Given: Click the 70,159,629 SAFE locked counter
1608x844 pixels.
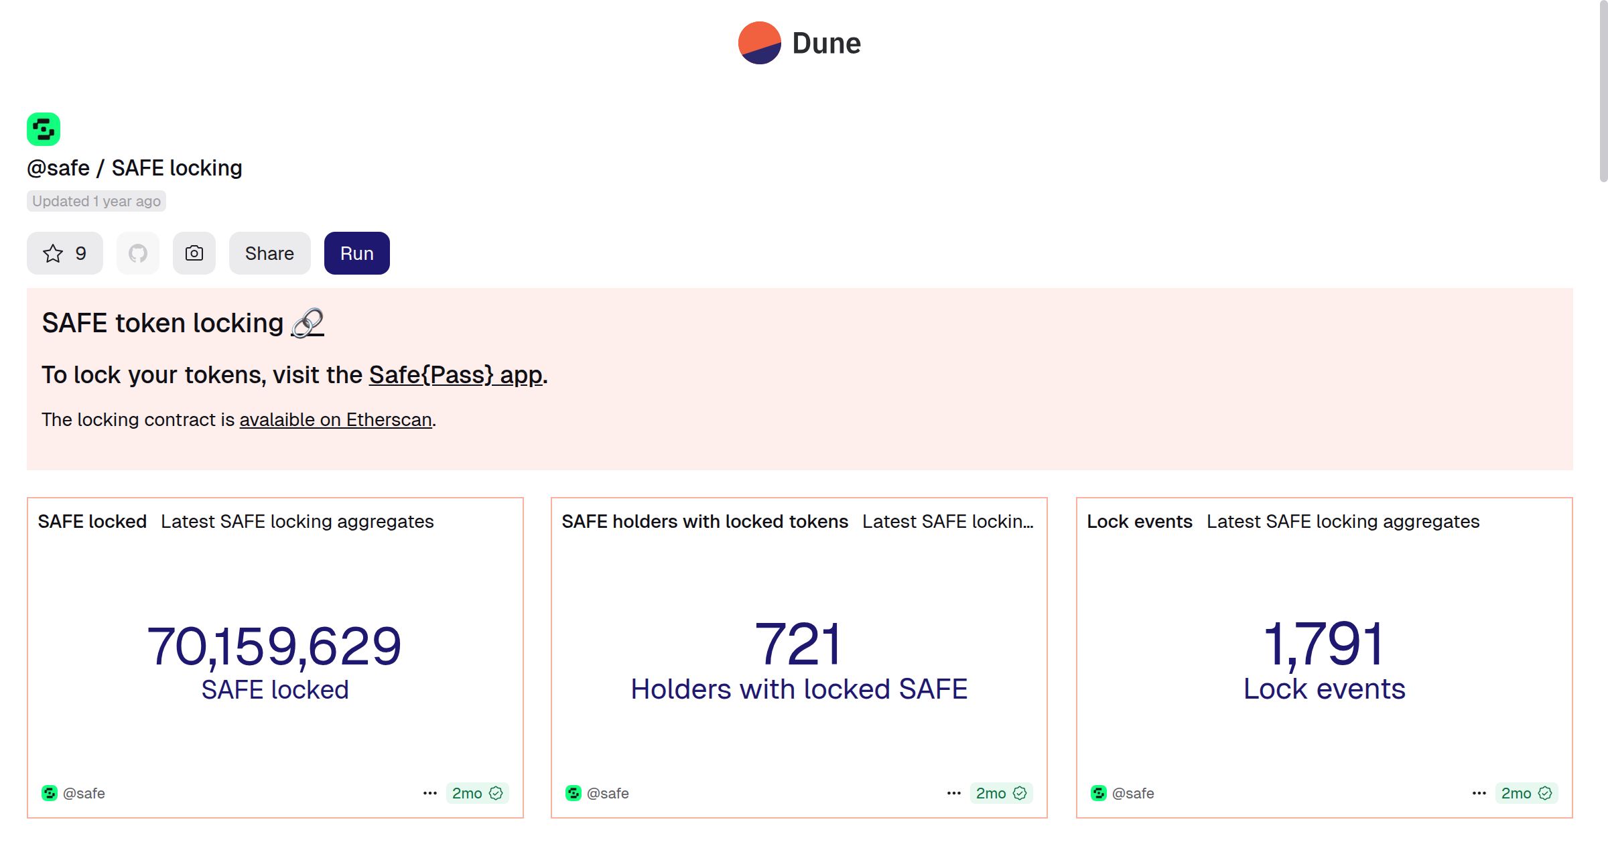Looking at the screenshot, I should 274,646.
